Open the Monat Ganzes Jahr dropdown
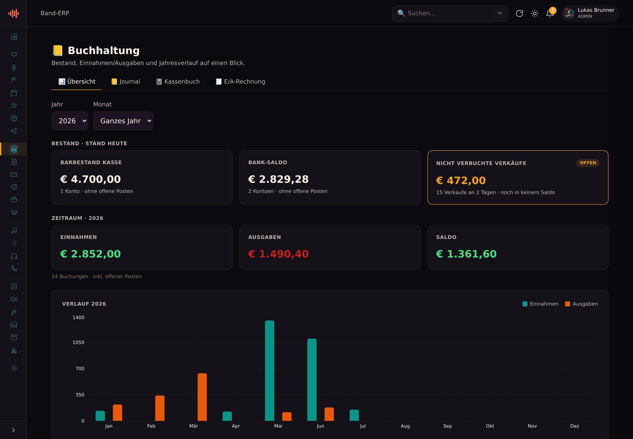 123,121
